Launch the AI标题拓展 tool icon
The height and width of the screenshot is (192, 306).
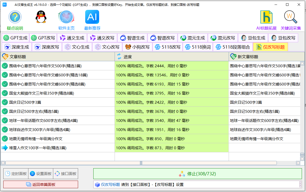pyautogui.click(x=266, y=17)
